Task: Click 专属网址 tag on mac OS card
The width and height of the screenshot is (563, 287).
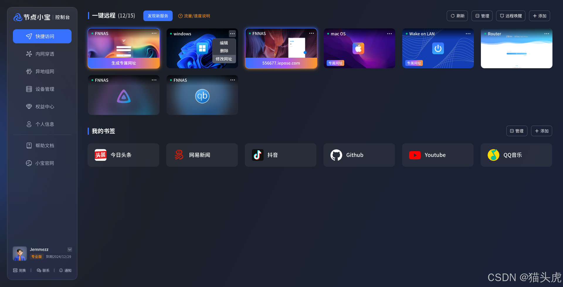Action: 335,63
